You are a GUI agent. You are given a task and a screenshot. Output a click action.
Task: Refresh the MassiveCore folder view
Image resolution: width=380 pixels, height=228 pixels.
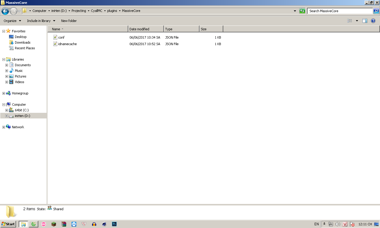pyautogui.click(x=302, y=11)
